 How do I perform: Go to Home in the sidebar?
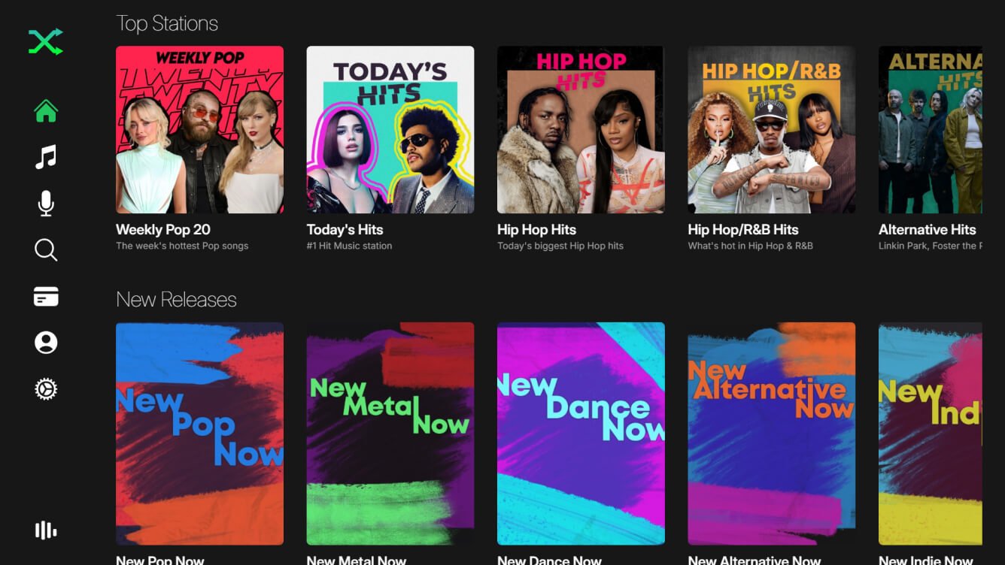46,111
